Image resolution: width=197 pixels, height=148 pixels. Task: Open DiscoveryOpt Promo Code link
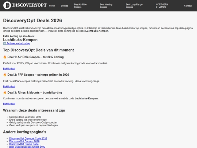coord(24,144)
